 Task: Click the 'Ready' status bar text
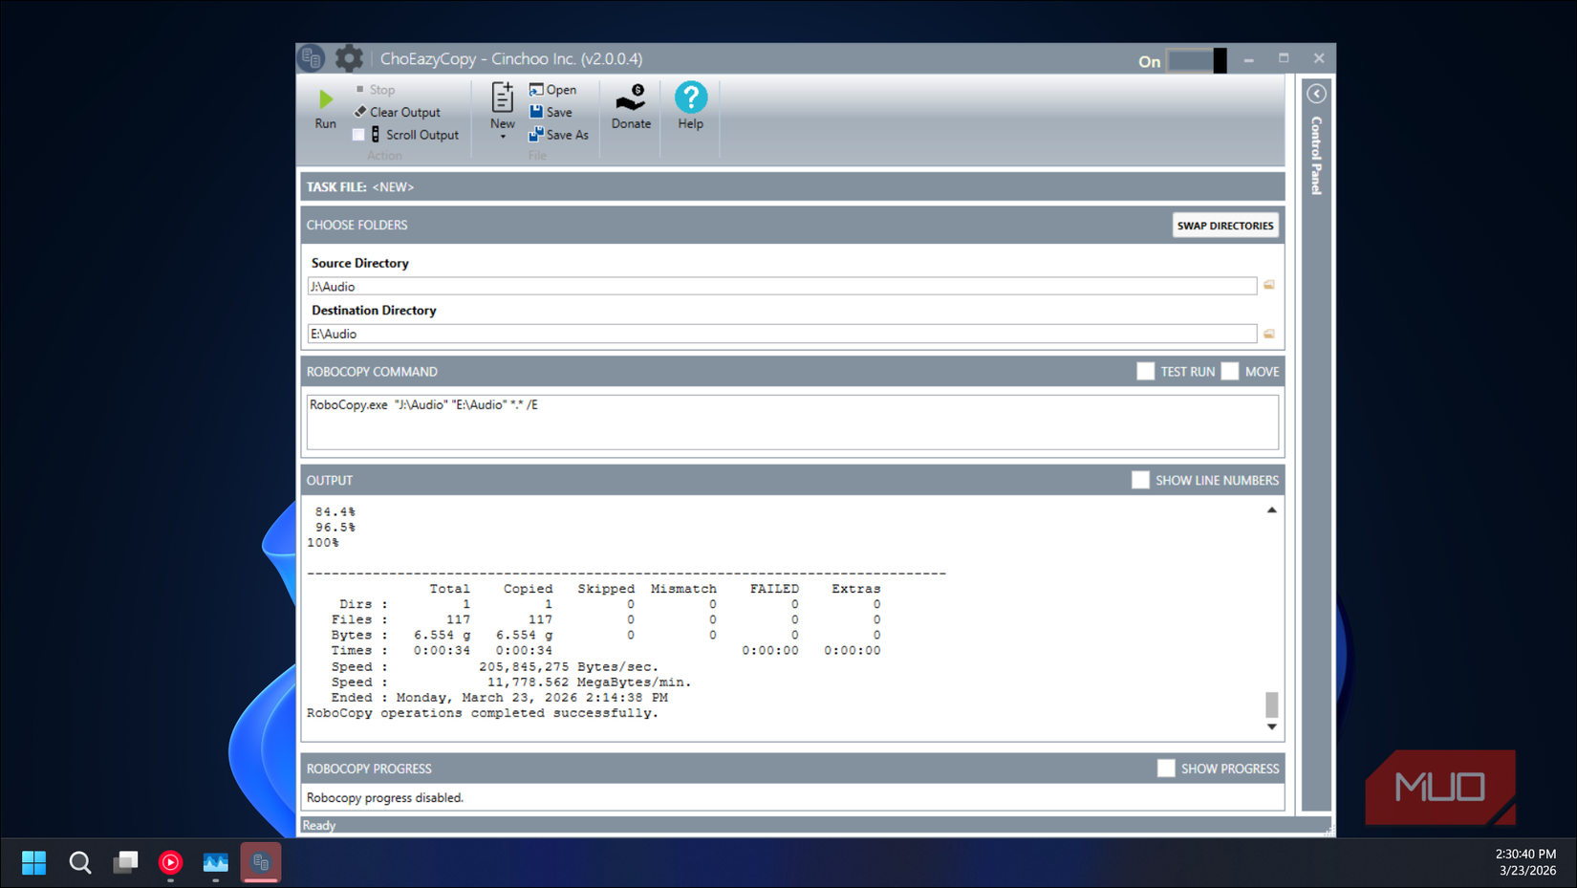[319, 825]
